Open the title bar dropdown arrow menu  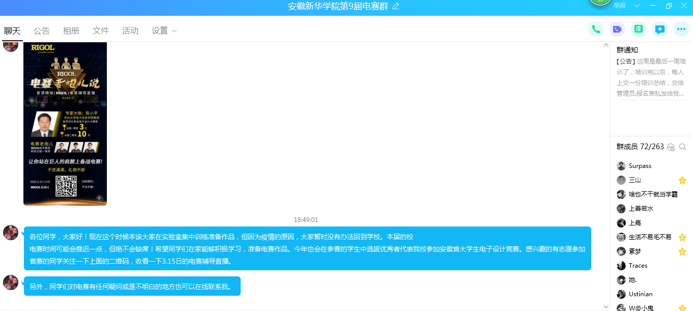coord(637,6)
